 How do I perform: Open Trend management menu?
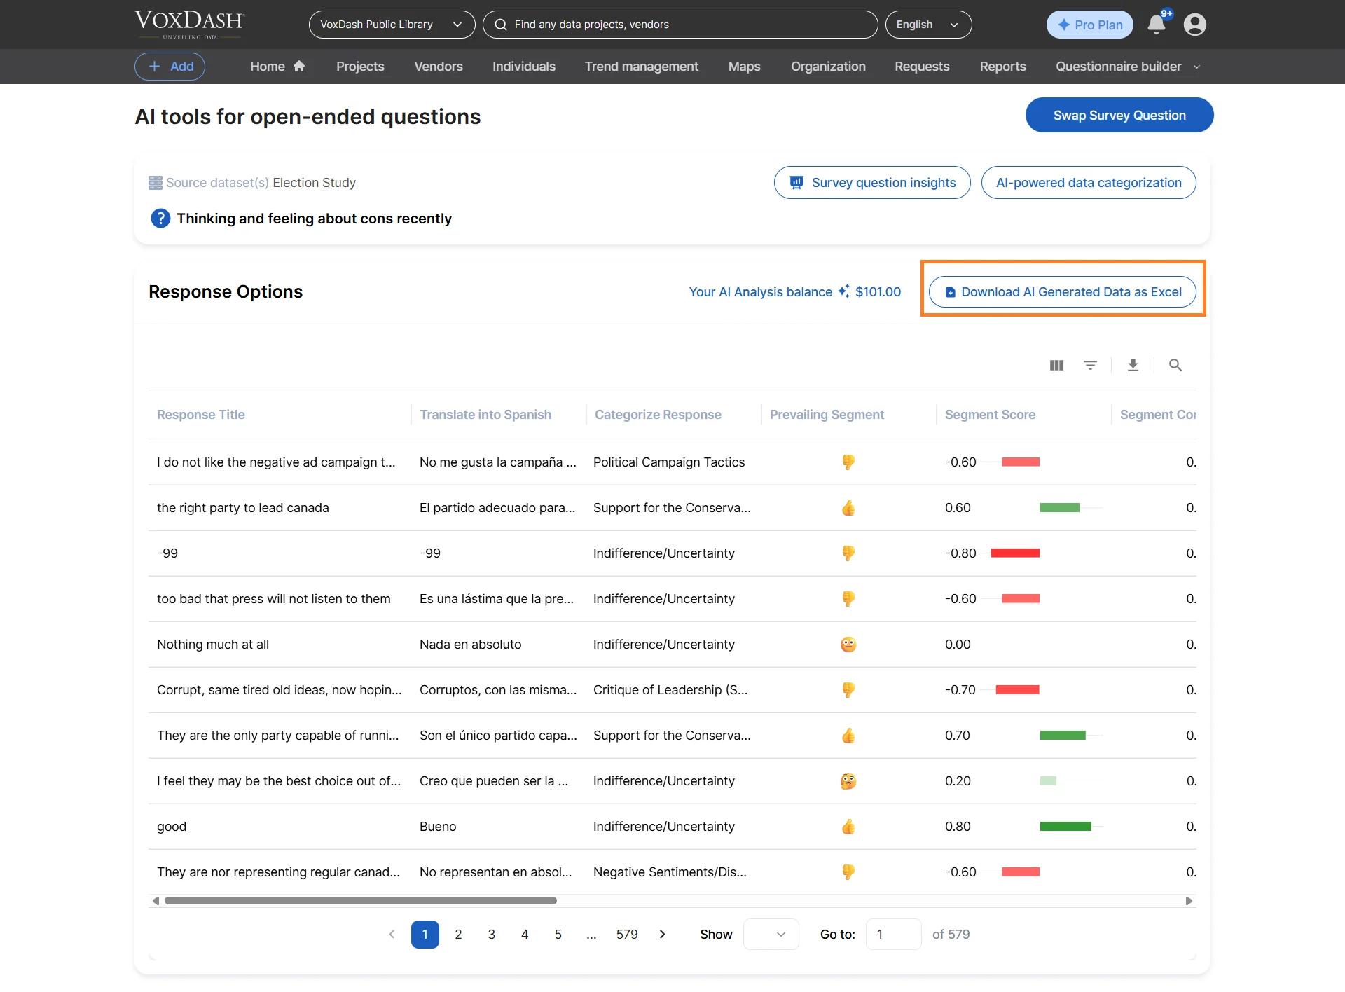pos(642,67)
